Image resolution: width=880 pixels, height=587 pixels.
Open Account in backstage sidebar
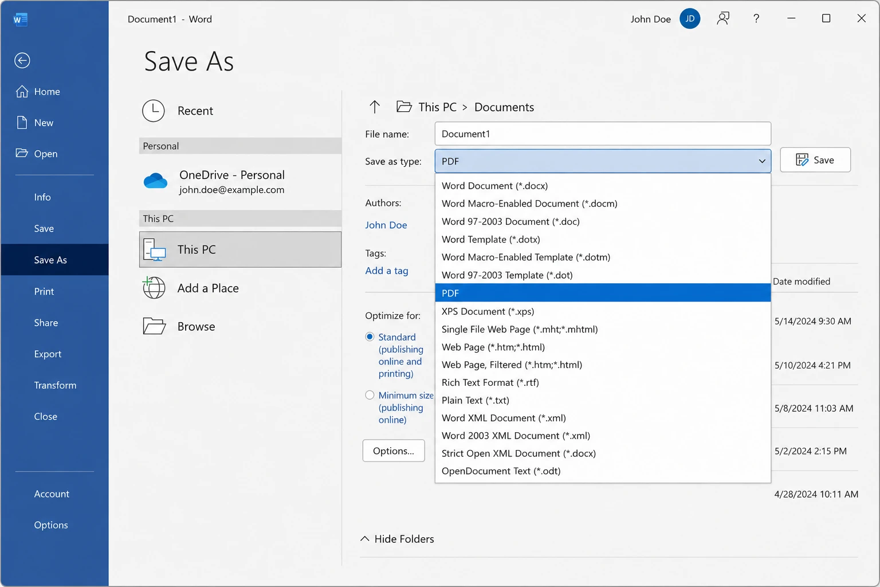coord(54,494)
